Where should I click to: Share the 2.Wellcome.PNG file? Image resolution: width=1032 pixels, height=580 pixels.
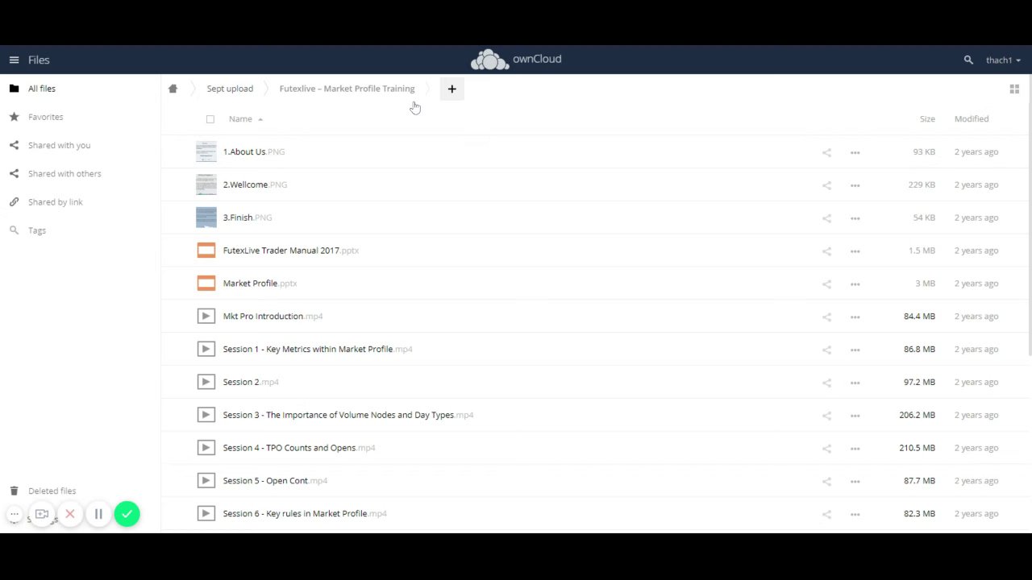826,185
